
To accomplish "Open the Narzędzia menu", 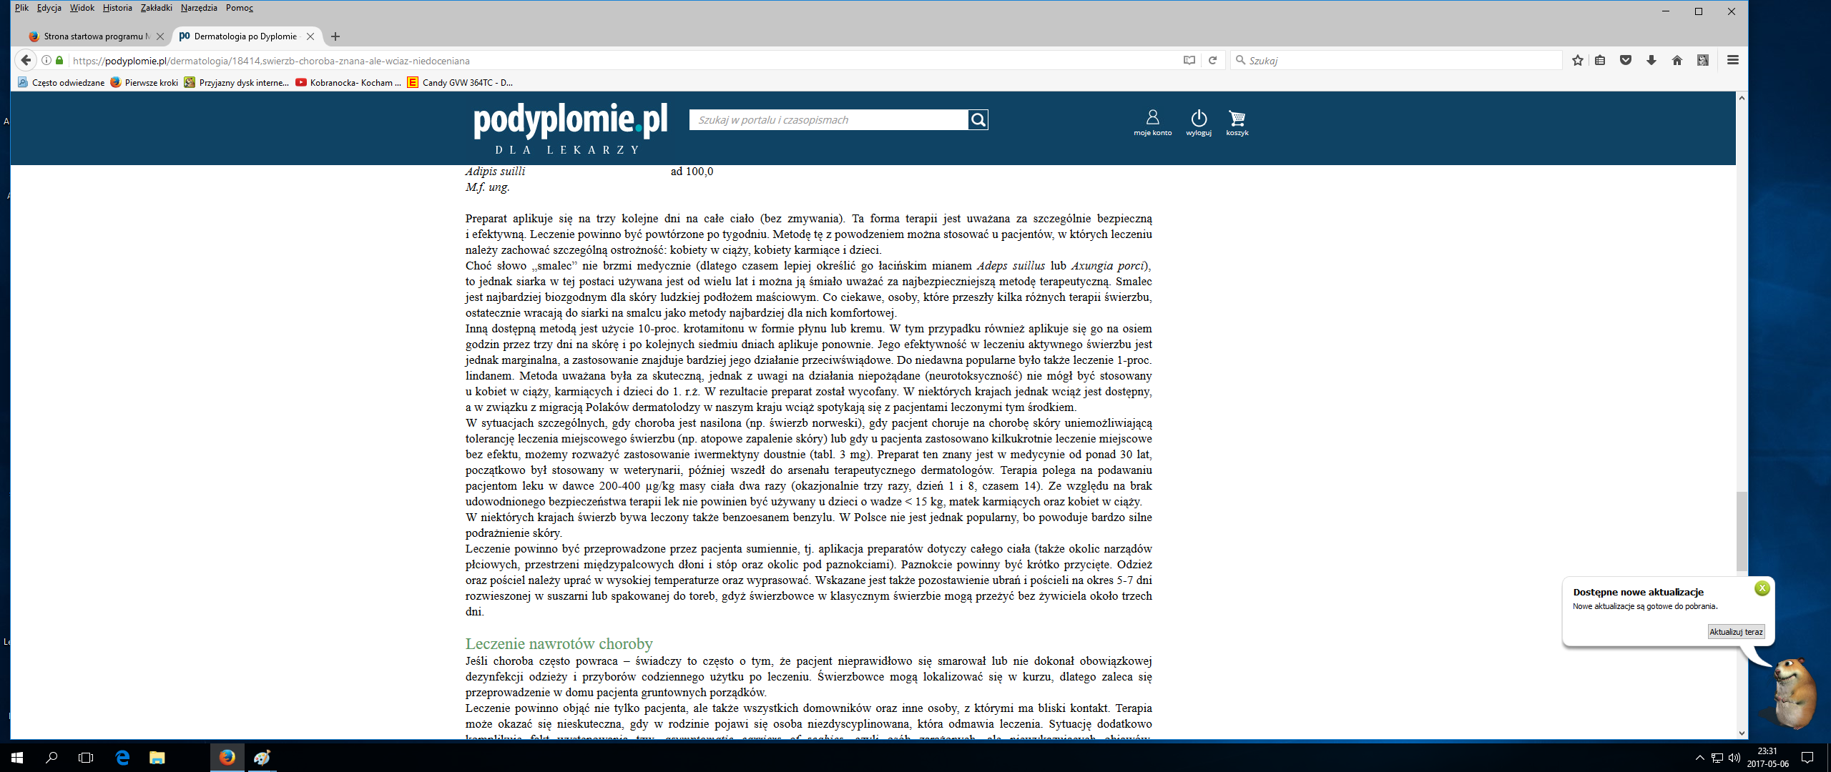I will pyautogui.click(x=199, y=8).
